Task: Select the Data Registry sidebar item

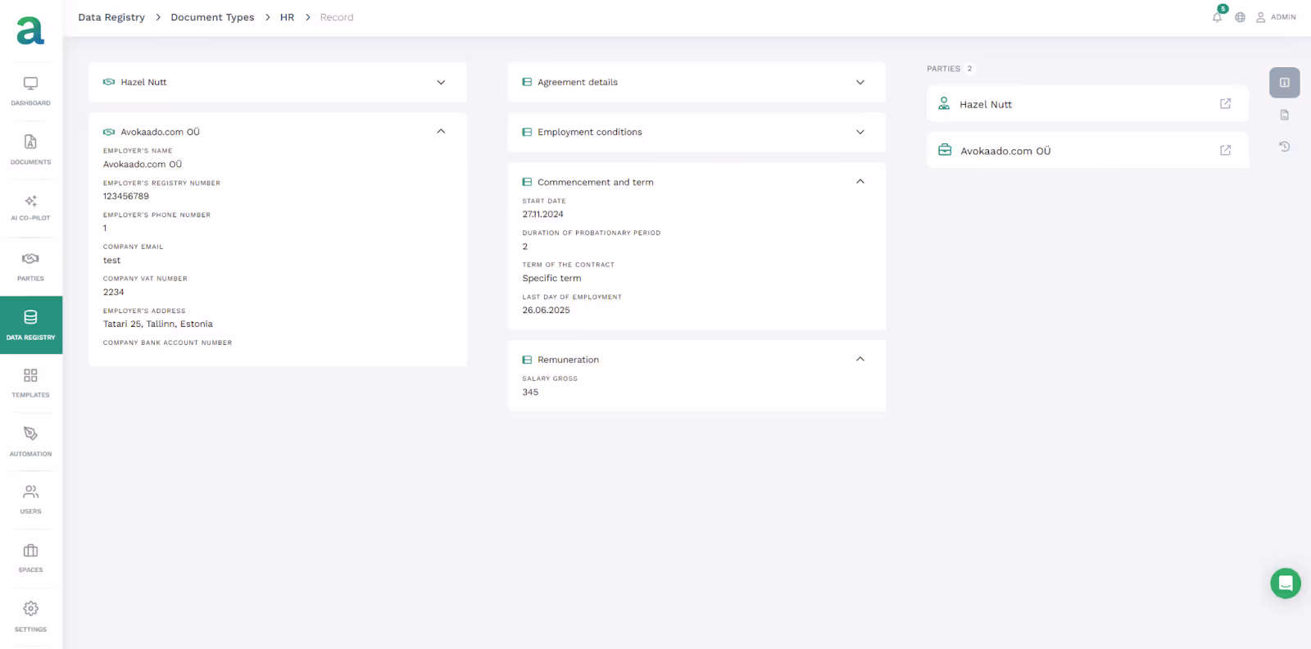Action: click(x=31, y=325)
